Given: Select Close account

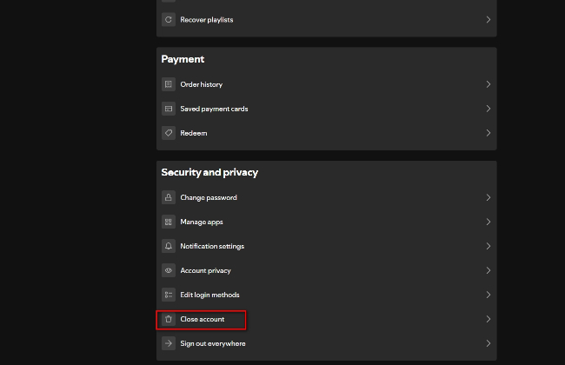Looking at the screenshot, I should click(x=327, y=319).
